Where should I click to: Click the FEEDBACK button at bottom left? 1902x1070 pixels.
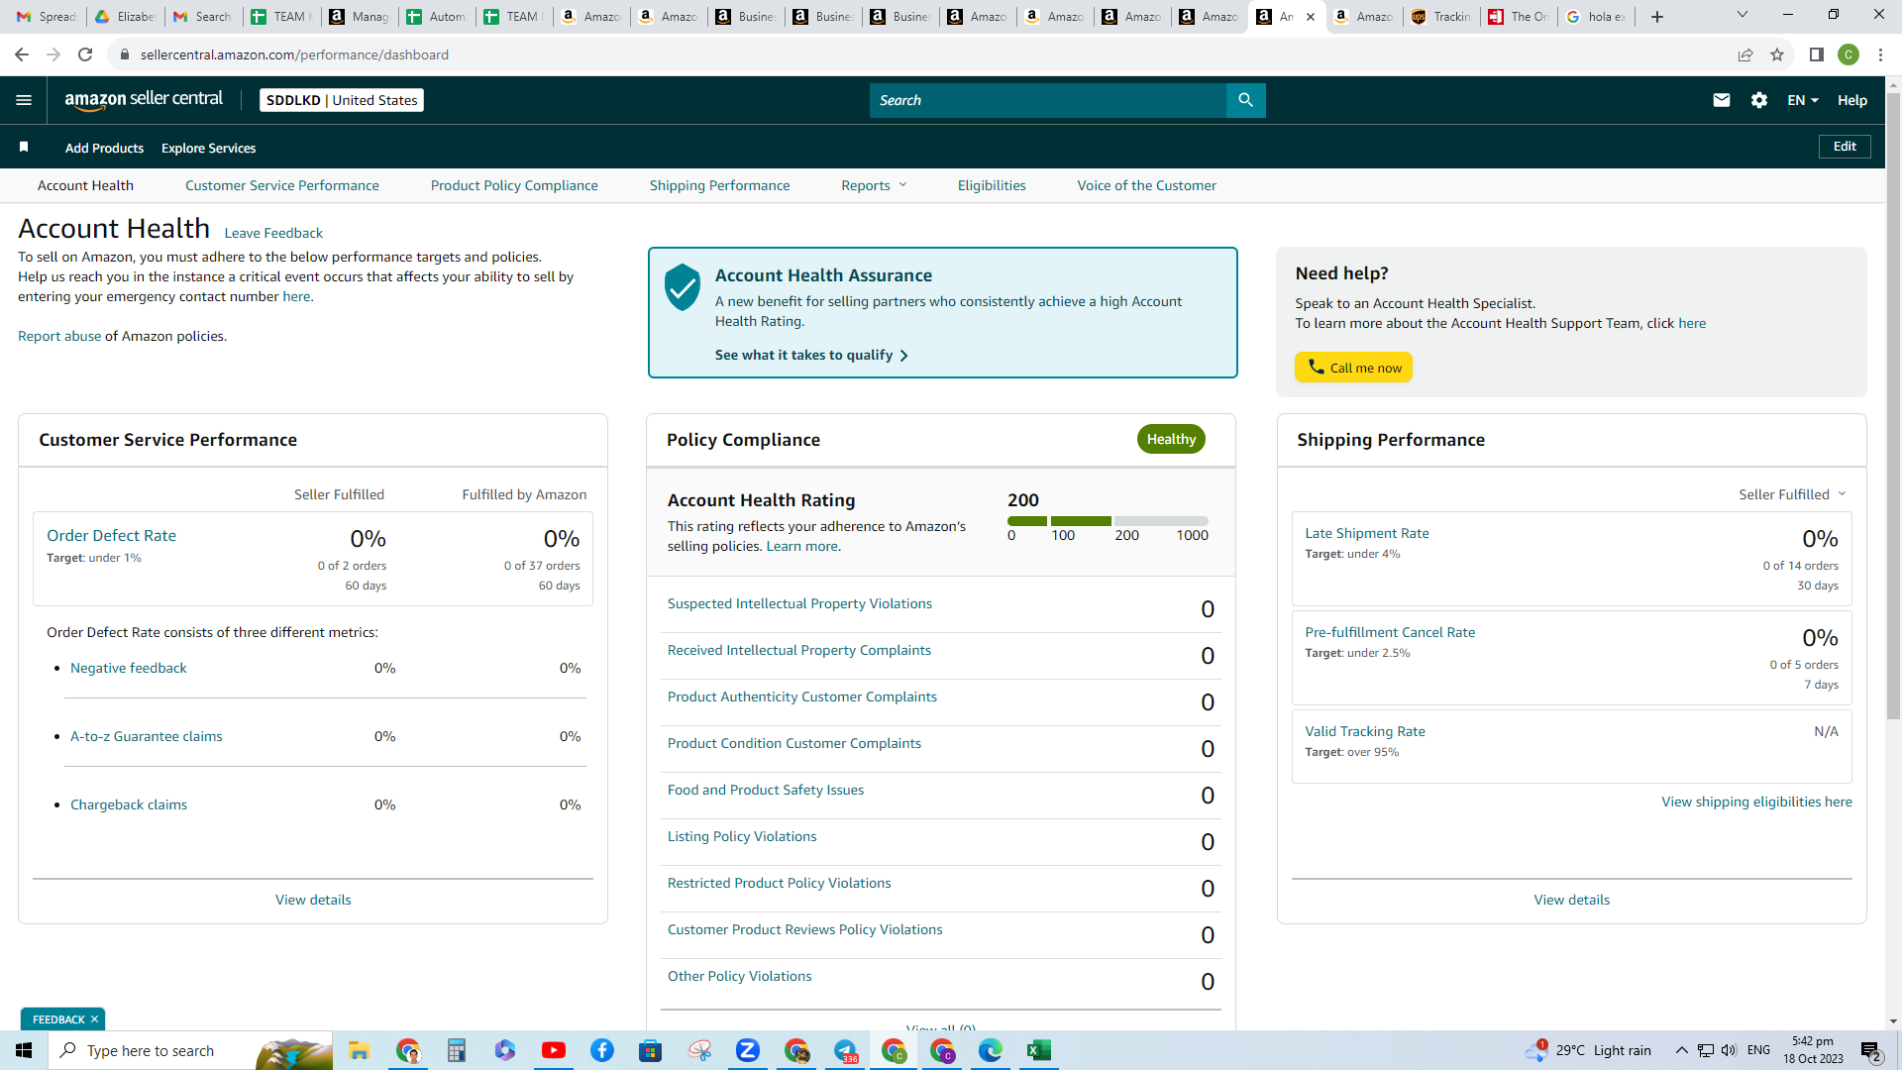point(58,1019)
